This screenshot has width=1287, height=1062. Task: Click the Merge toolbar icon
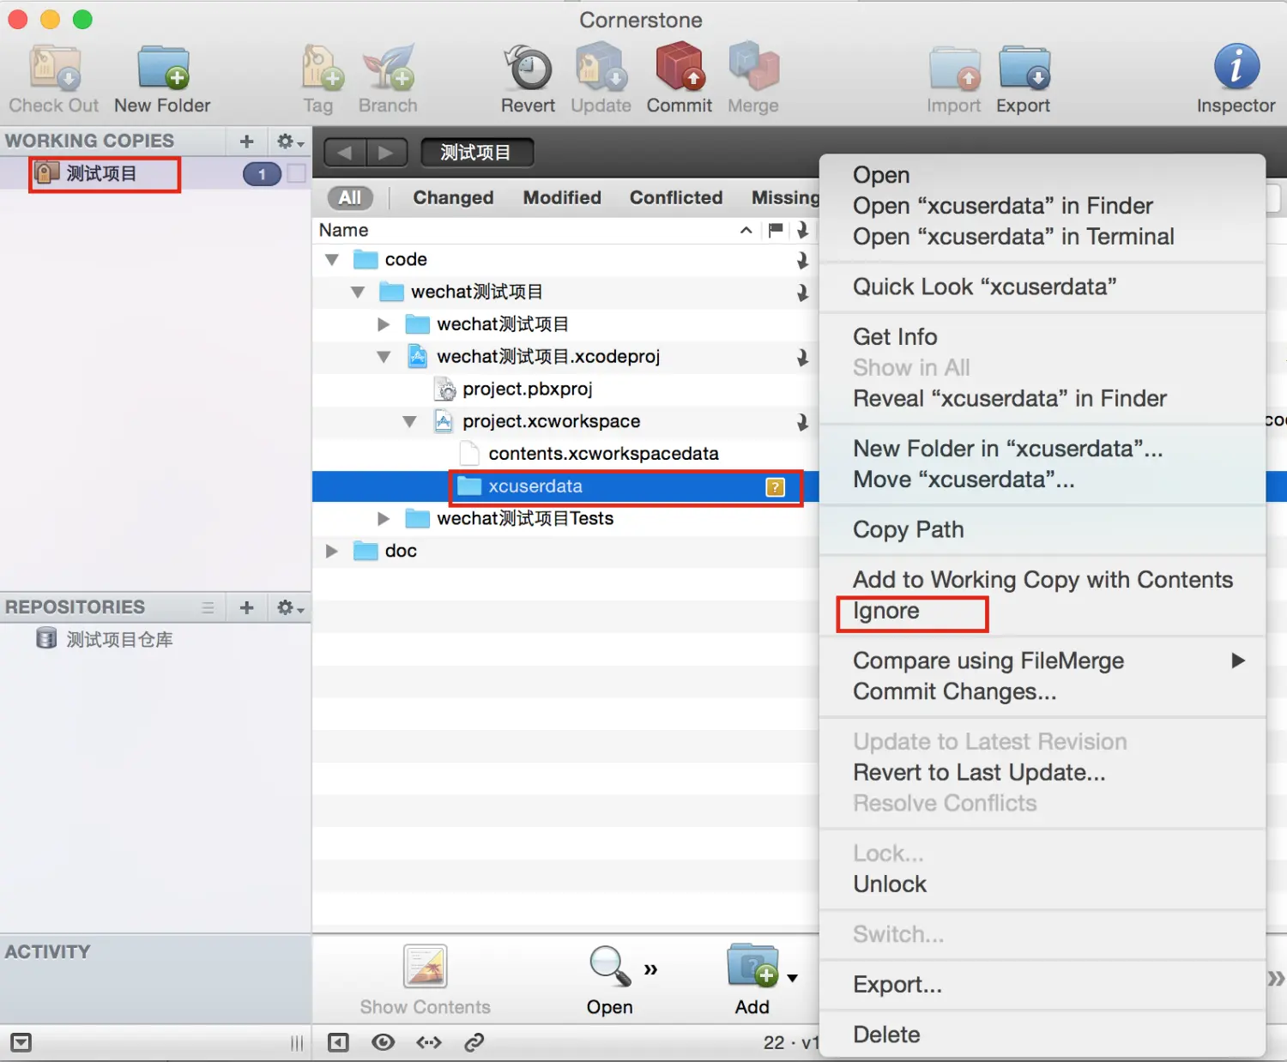pos(753,68)
